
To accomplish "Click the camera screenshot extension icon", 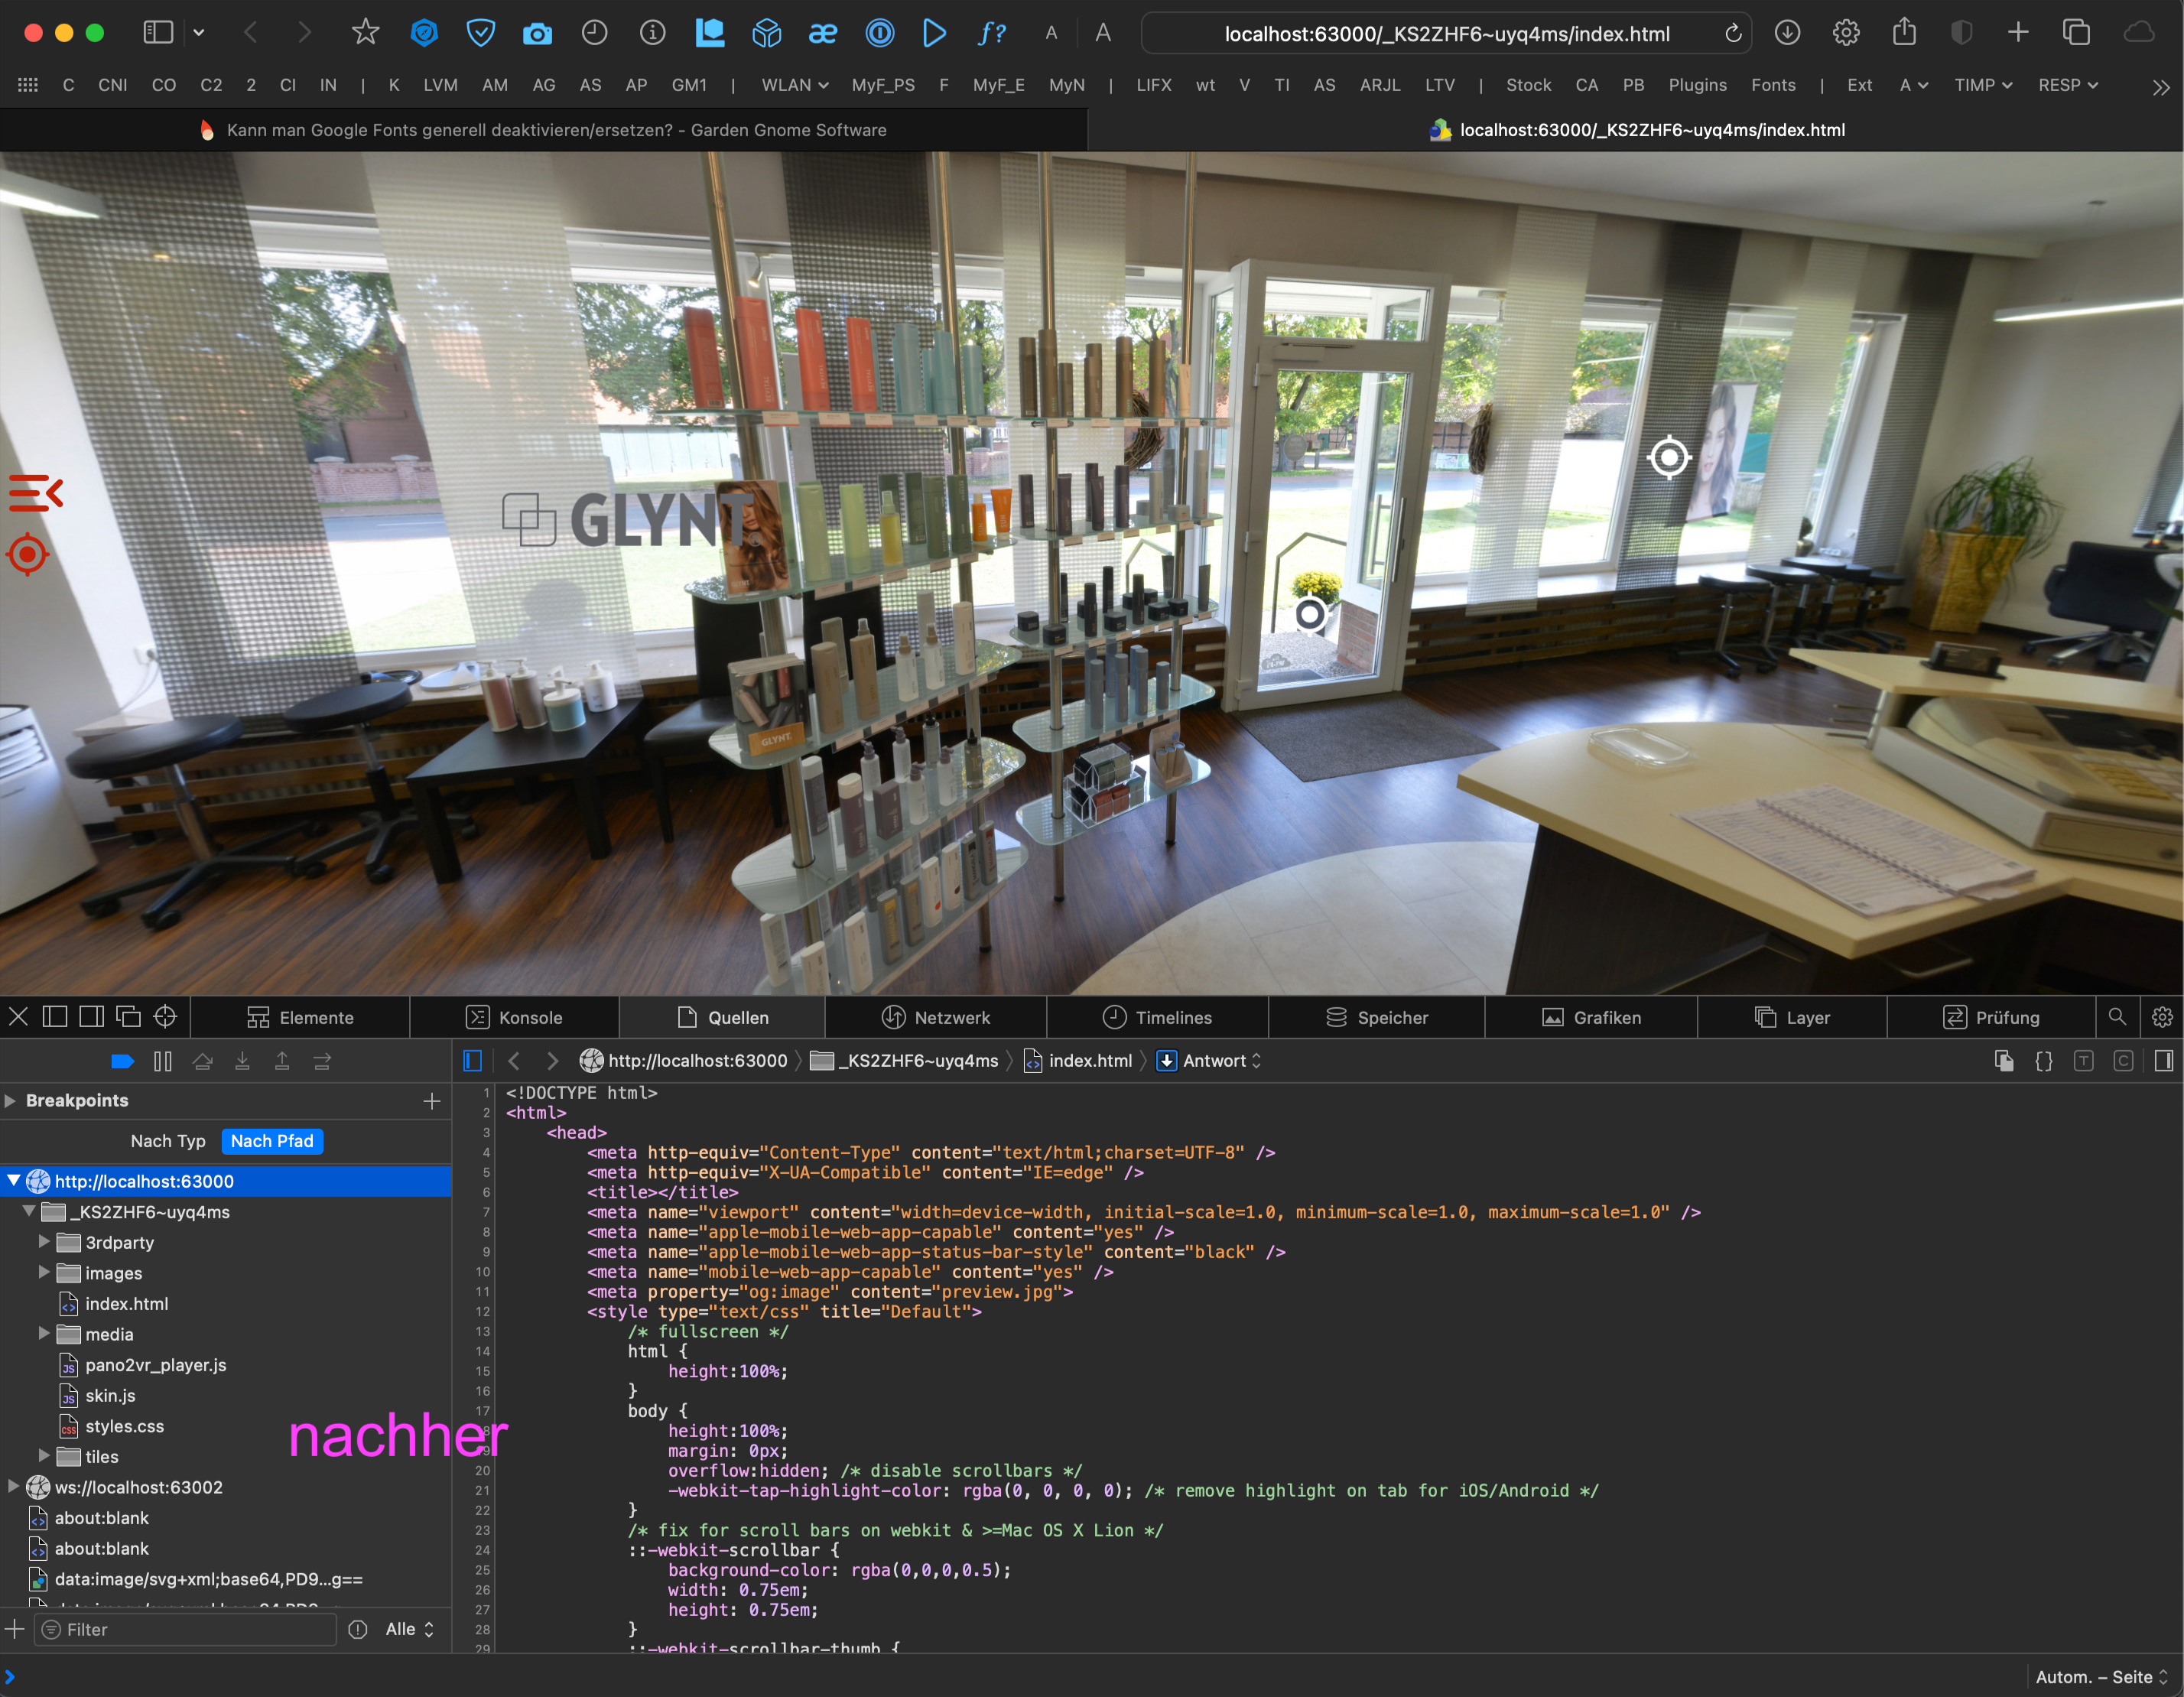I will (537, 34).
